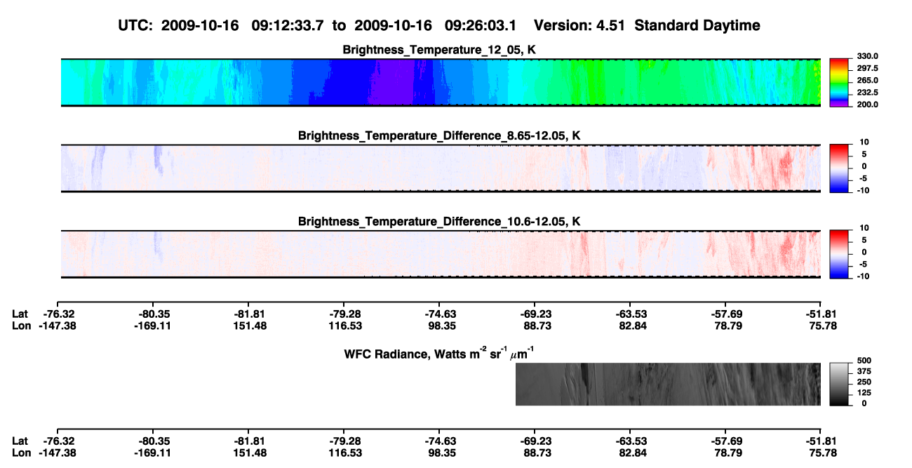The height and width of the screenshot is (468, 912).
Task: Click the UTC time range header text
Action: (x=320, y=25)
